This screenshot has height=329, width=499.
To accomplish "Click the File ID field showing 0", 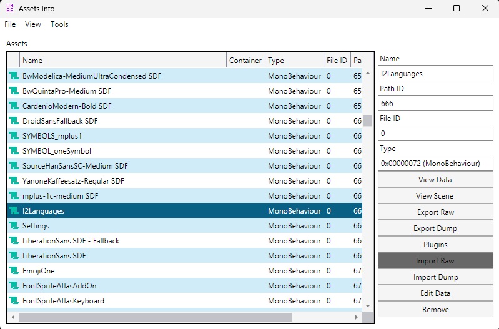I will tap(435, 133).
